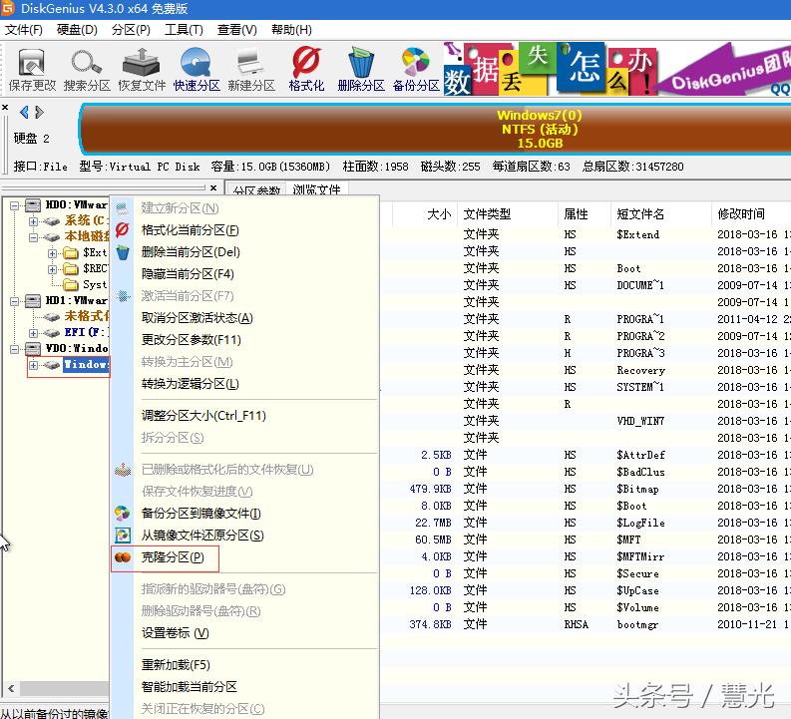Select the 未格式化 partition in tree
791x719 pixels.
(x=86, y=316)
